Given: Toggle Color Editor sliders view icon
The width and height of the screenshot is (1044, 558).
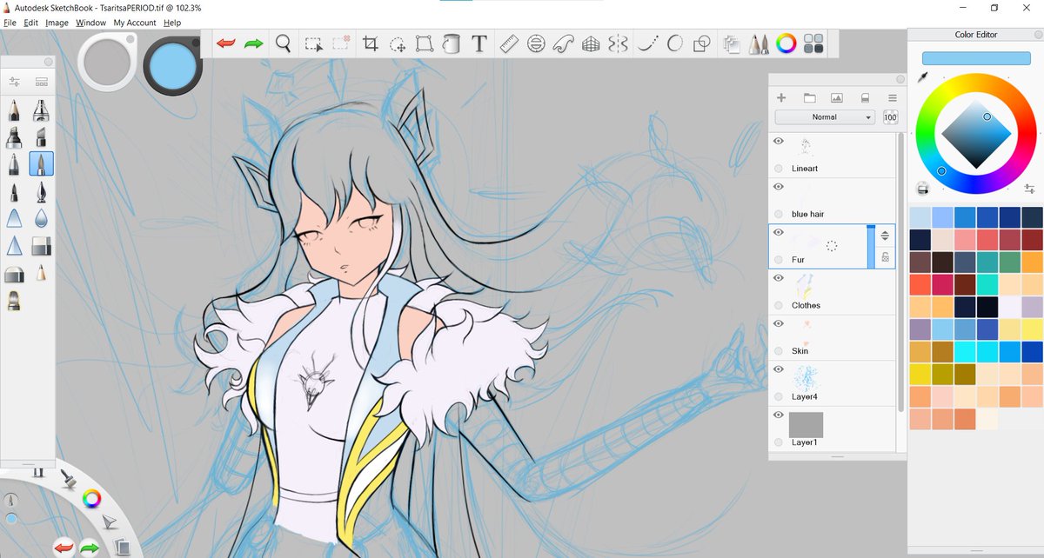Looking at the screenshot, I should click(1029, 189).
